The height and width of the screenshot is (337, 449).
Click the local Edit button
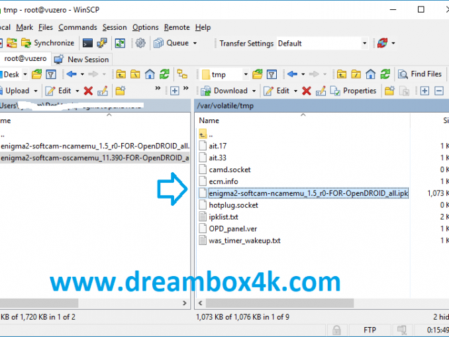[x=58, y=91]
